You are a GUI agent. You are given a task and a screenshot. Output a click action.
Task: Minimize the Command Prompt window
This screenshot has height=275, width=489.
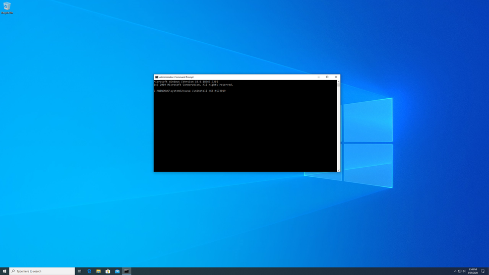tap(319, 77)
